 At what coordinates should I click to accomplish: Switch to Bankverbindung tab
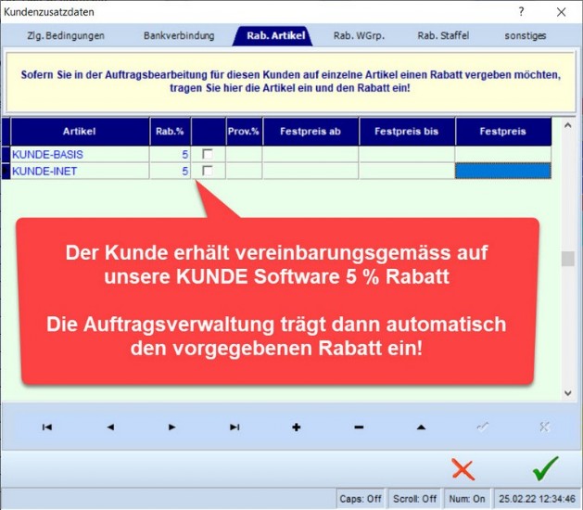tap(179, 35)
